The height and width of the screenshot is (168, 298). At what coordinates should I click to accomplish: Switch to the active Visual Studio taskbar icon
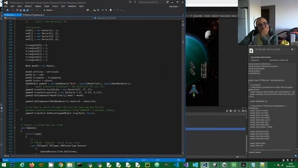point(205,165)
